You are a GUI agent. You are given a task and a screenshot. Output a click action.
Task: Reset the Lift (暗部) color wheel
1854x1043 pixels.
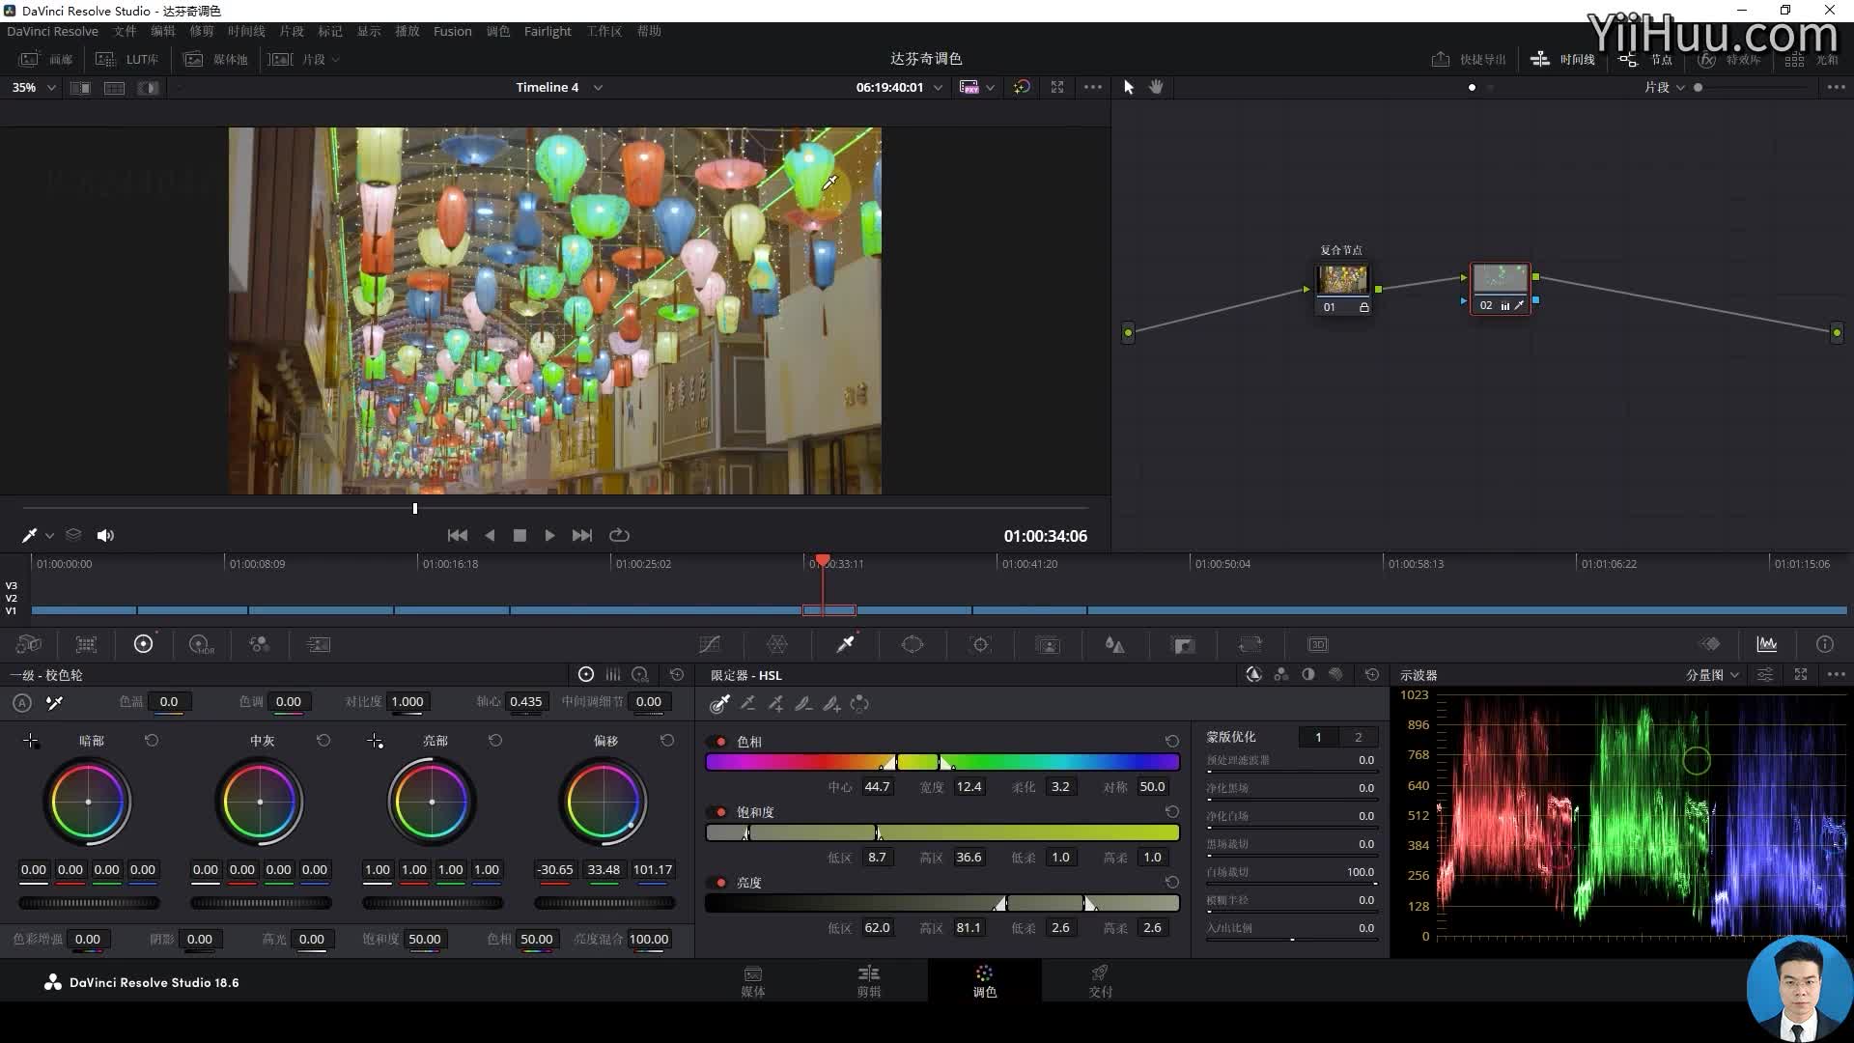pyautogui.click(x=152, y=741)
